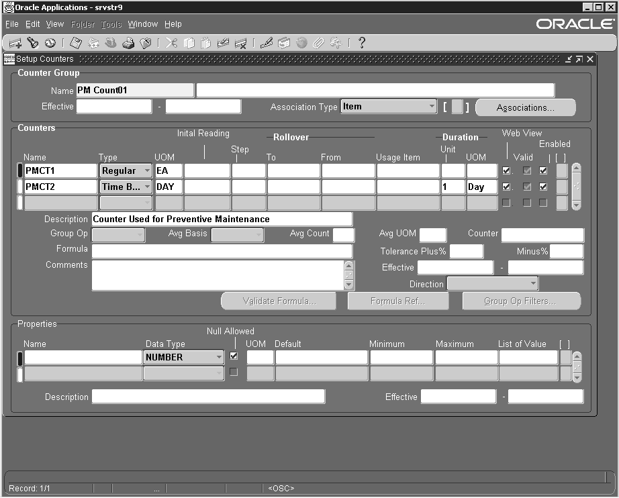Click the Duration UOM Day cell

481,187
